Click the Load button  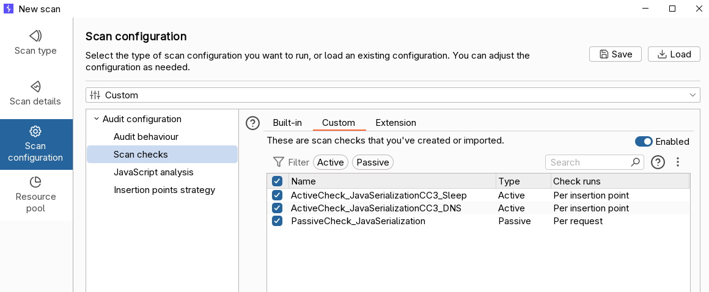click(x=674, y=54)
